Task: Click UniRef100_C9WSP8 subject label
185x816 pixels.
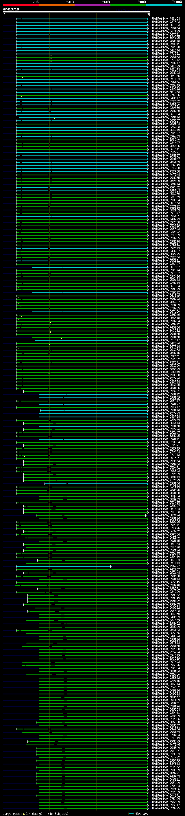Action: point(166,124)
